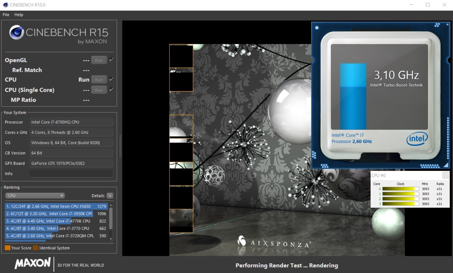Open the CPU ranking dropdown

[x=35, y=196]
